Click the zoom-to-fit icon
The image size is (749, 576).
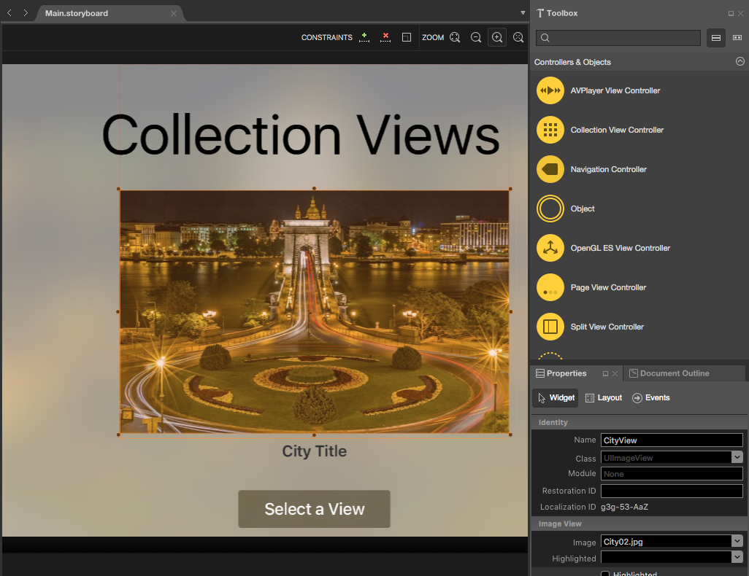point(455,37)
